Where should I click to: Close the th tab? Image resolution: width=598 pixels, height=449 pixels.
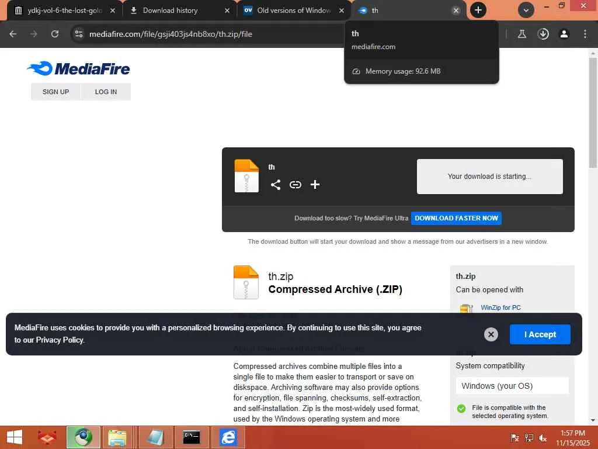456,11
